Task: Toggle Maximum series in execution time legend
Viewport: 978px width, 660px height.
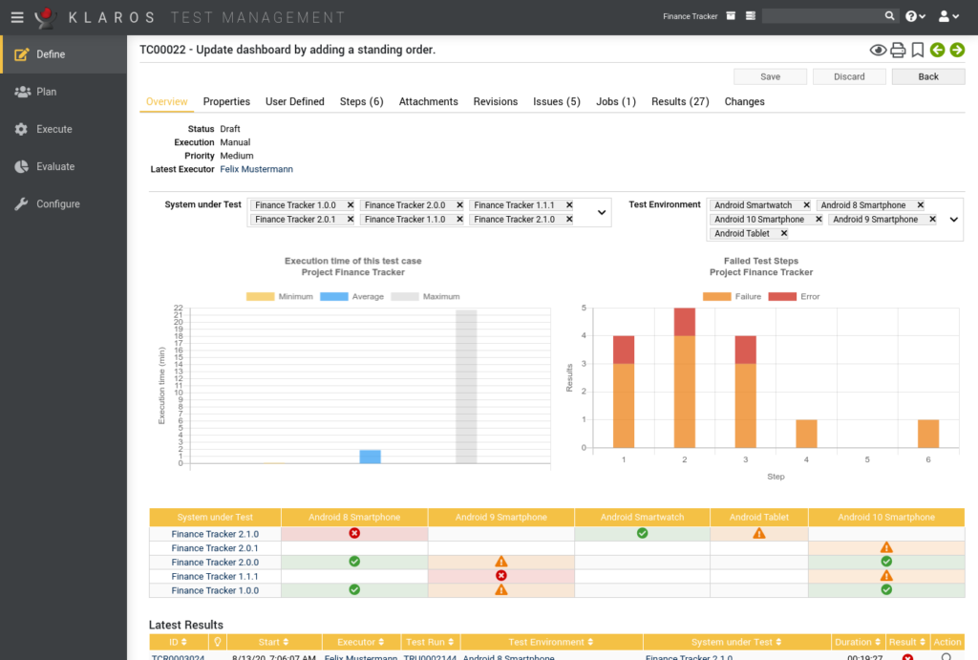Action: coord(425,297)
